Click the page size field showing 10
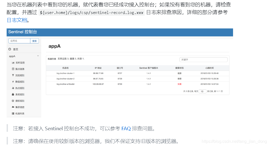The image size is (269, 146). click(x=202, y=91)
